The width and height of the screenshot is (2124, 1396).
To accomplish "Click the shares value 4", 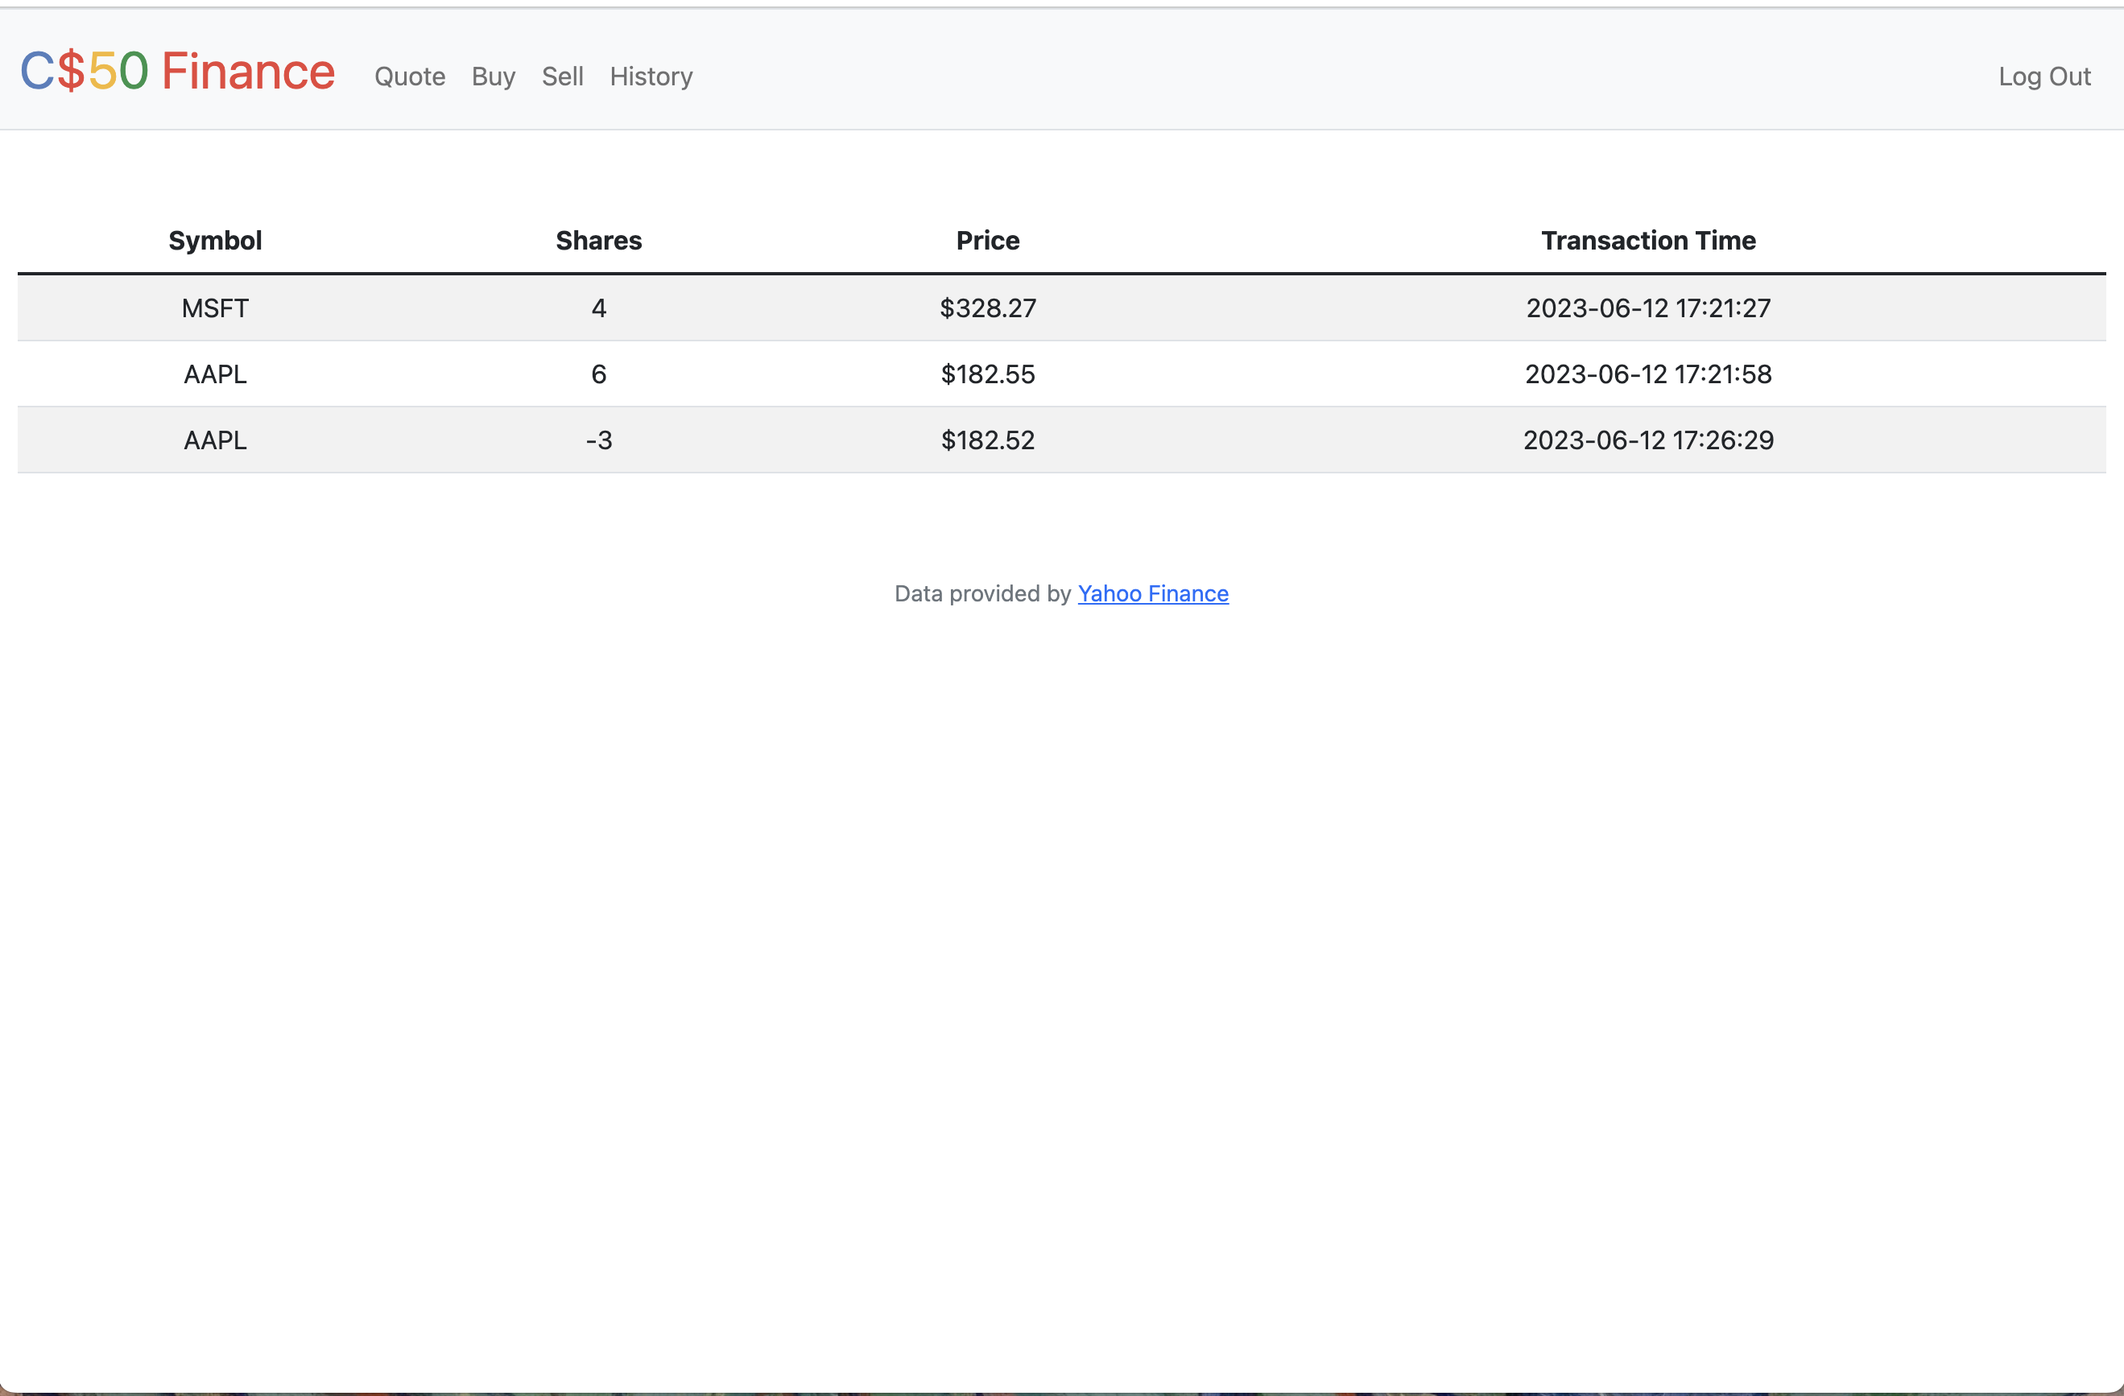I will point(599,308).
